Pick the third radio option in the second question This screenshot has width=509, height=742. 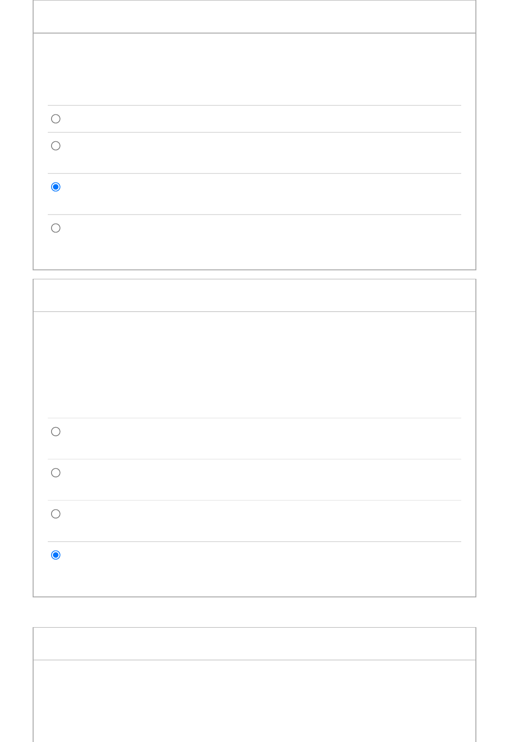pyautogui.click(x=56, y=514)
